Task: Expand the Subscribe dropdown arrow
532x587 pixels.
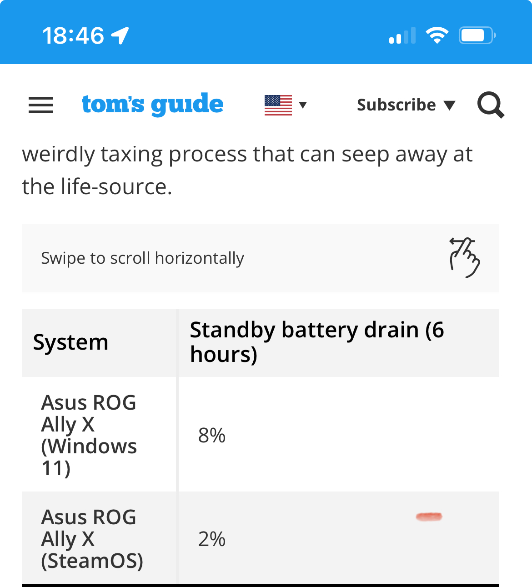Action: point(449,105)
